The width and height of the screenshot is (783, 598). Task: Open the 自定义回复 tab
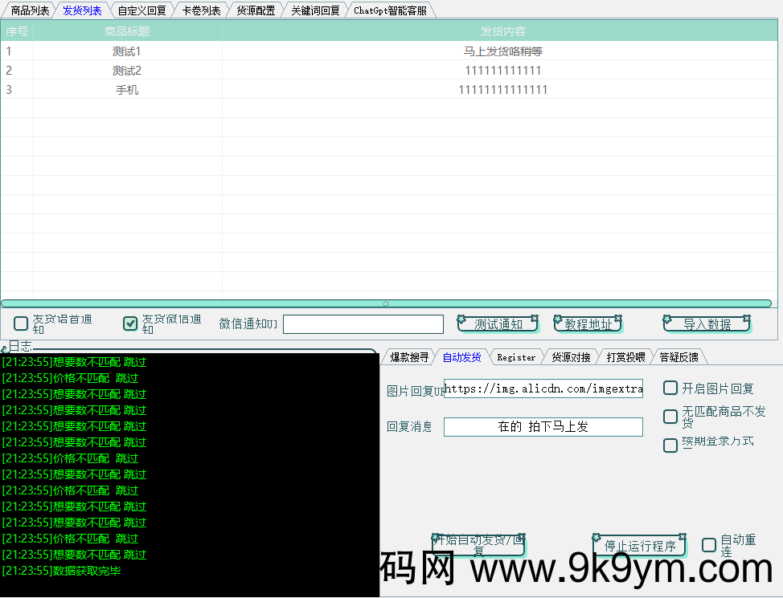(x=141, y=10)
